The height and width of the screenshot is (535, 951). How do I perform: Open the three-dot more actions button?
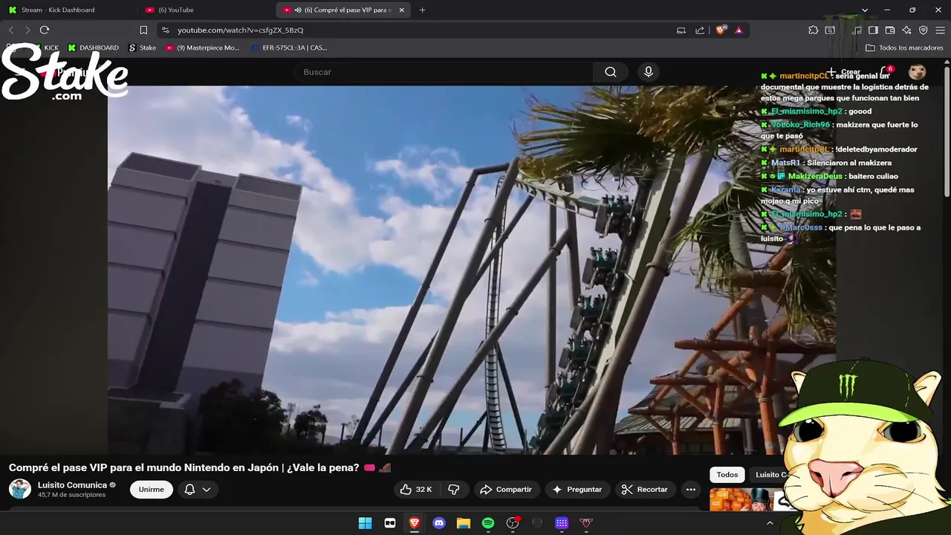691,490
